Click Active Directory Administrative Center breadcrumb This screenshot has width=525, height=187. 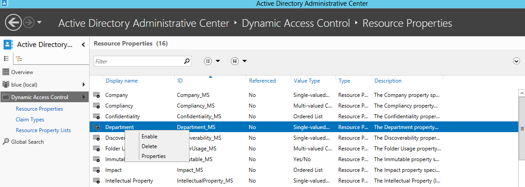click(144, 23)
